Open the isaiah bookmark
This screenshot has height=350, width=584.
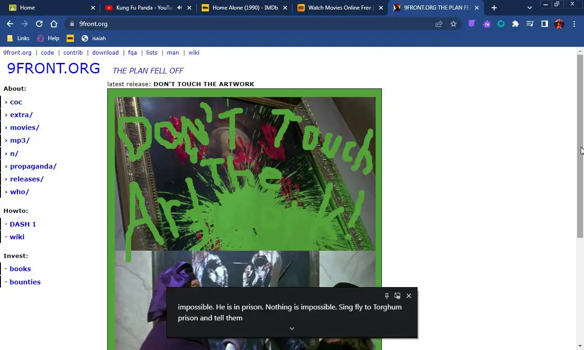(x=94, y=38)
